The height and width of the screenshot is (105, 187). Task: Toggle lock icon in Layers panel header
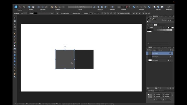click(x=173, y=50)
